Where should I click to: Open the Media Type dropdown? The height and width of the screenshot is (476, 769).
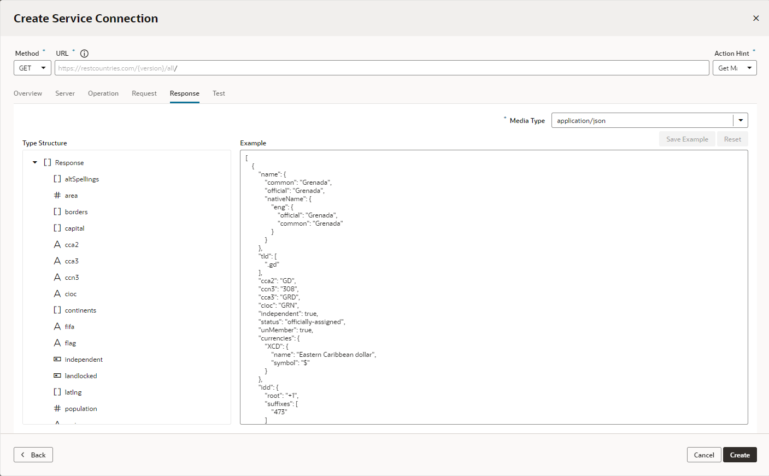pyautogui.click(x=741, y=120)
